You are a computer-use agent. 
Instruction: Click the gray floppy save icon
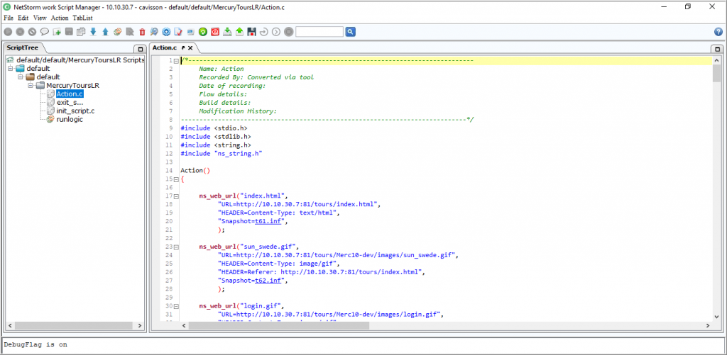[x=69, y=32]
